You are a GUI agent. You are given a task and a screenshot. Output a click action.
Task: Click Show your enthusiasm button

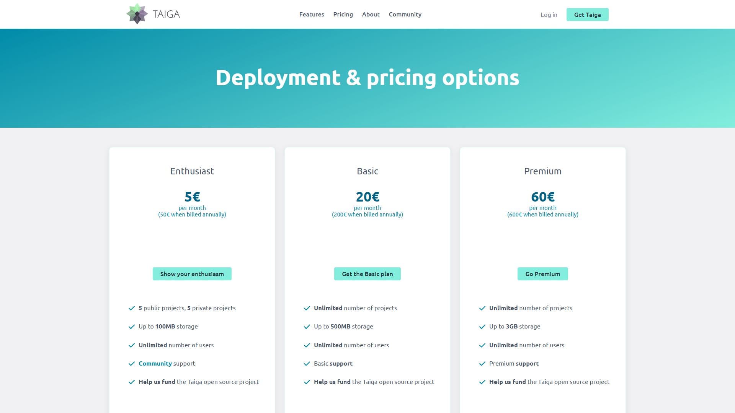pos(192,274)
